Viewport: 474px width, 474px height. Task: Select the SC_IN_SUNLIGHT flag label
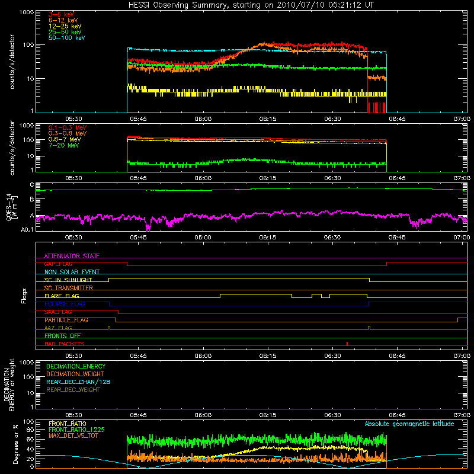[x=68, y=280]
